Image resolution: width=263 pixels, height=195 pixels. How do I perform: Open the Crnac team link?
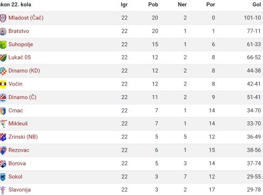point(16,110)
